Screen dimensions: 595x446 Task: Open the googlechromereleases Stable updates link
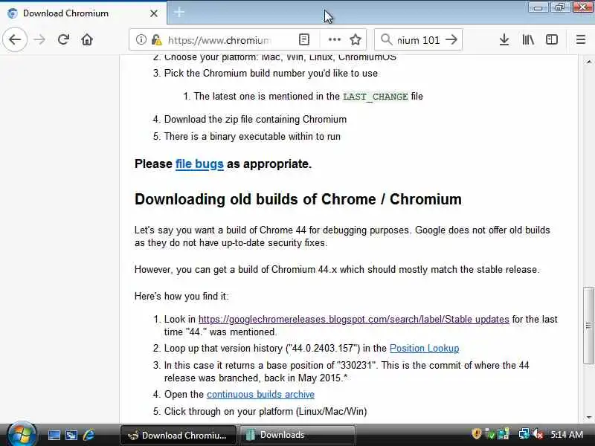point(354,320)
